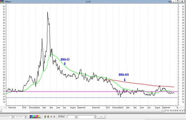
Task: Open the small dropdown next to RTSBrent field
Action: (76, 117)
